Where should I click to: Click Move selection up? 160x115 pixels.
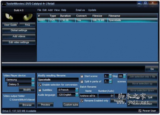(x=142, y=84)
